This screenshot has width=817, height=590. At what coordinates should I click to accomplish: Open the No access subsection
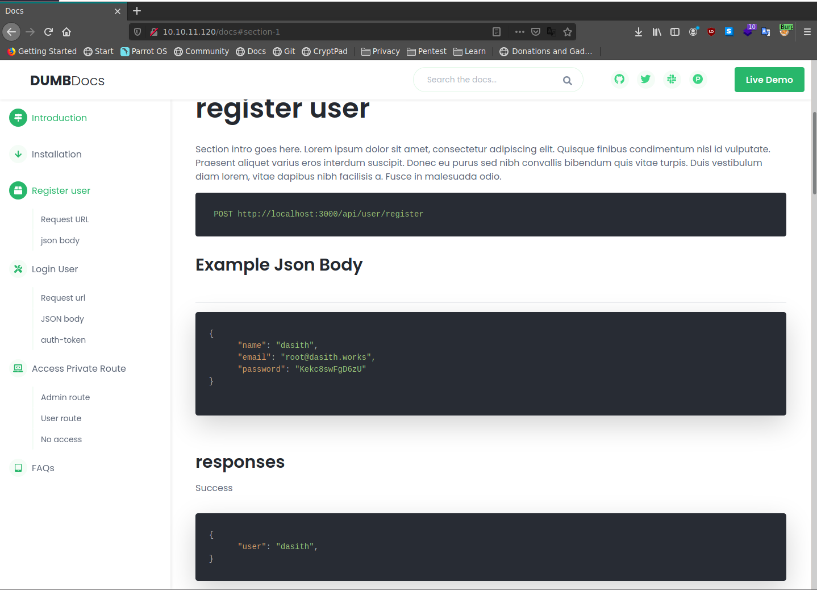click(x=61, y=439)
